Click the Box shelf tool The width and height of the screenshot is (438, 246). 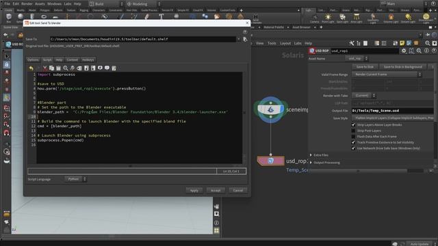9,18
